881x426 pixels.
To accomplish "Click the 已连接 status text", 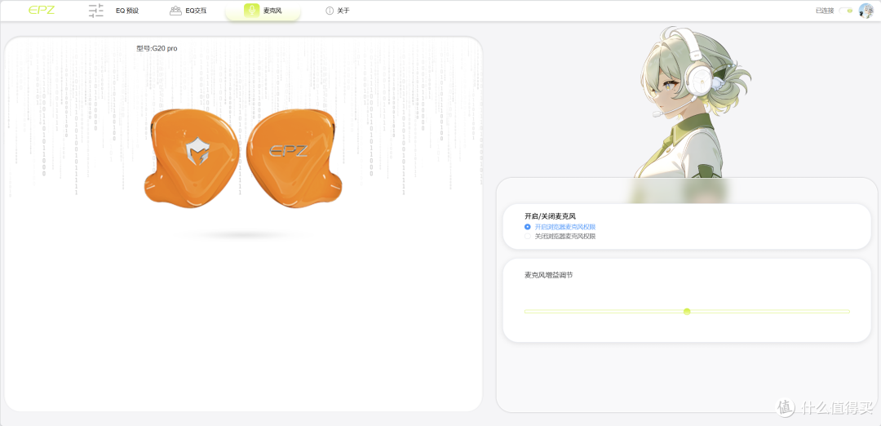I will [x=825, y=11].
